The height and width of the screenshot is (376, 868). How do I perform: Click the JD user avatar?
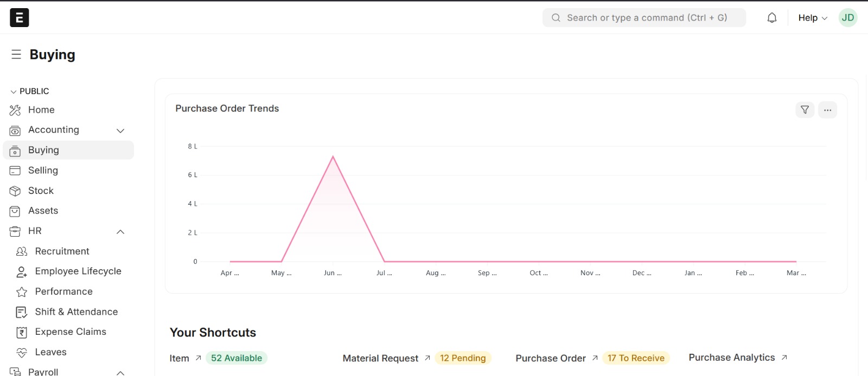847,18
